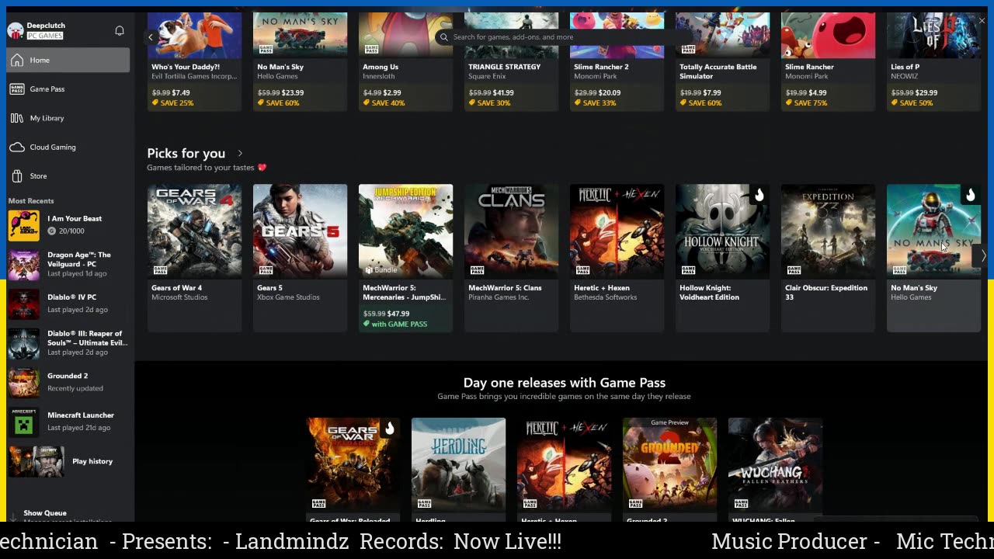Select the Cloud Gaming menu item

pos(68,147)
